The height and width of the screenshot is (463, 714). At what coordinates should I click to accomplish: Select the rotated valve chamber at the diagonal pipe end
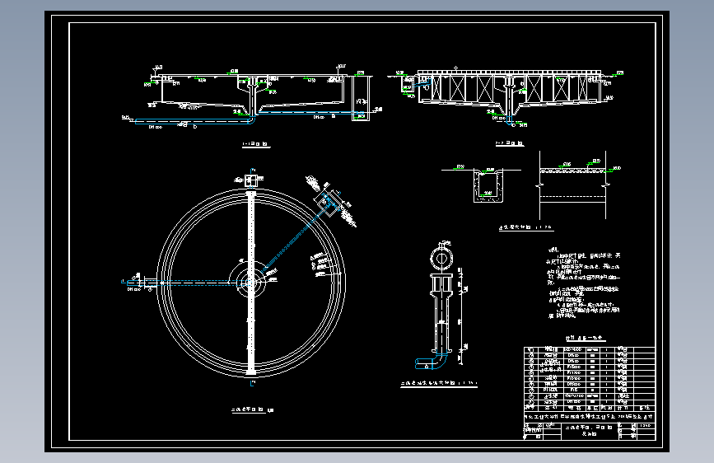(329, 202)
